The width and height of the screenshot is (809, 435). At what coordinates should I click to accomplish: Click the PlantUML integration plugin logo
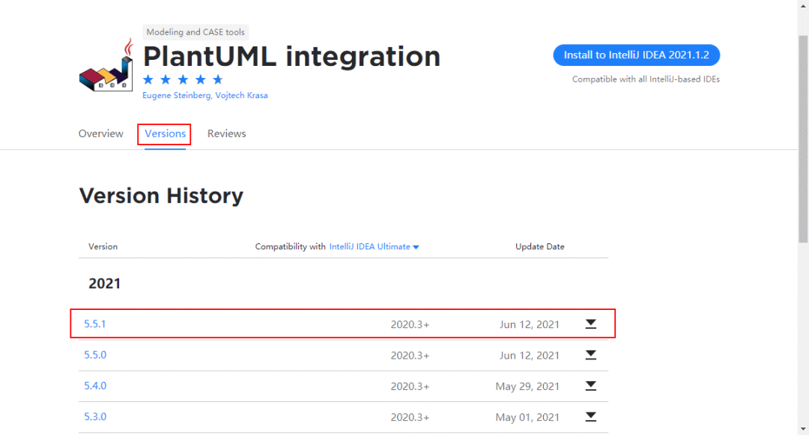(106, 65)
